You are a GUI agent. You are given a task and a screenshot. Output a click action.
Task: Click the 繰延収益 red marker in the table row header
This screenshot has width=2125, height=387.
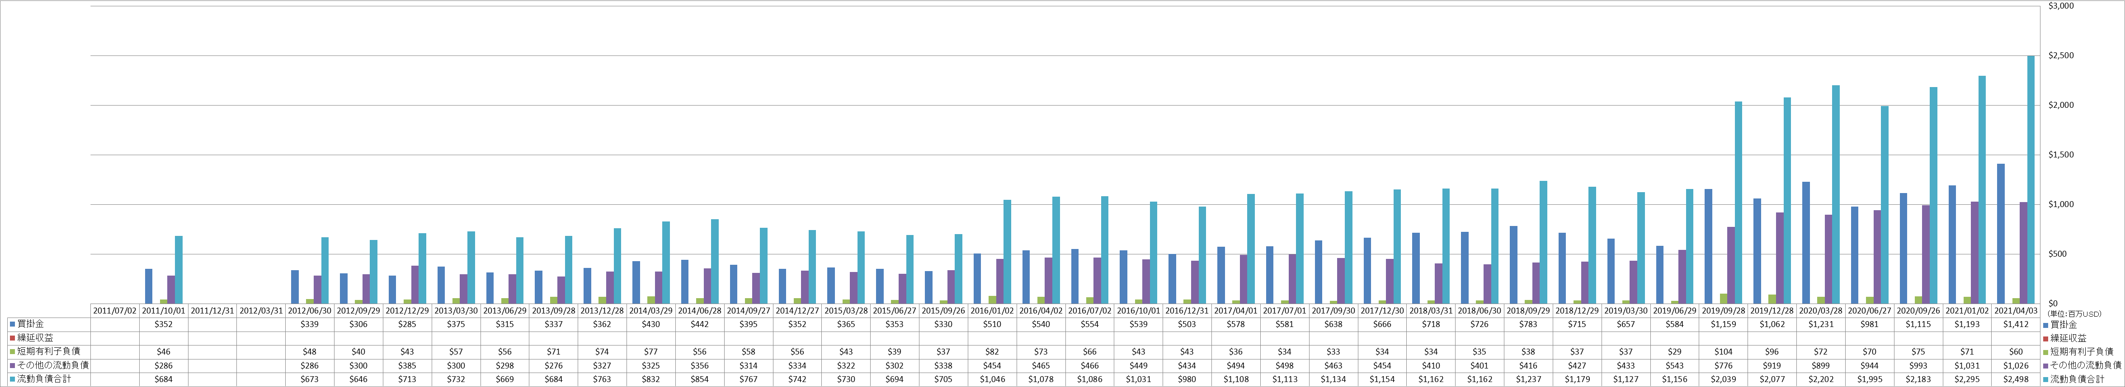click(12, 337)
